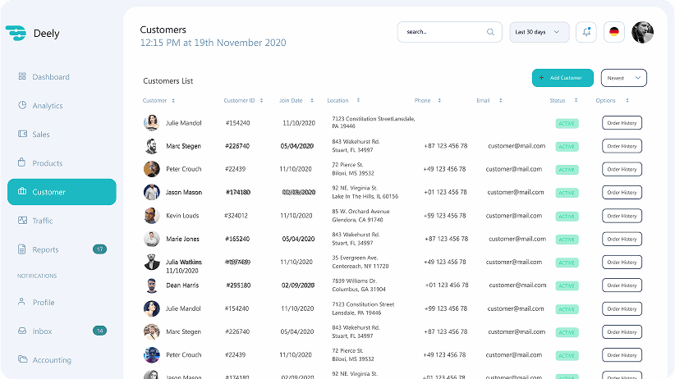Click the Dashboard grid icon
Screen dimensions: 675x379
click(22, 76)
